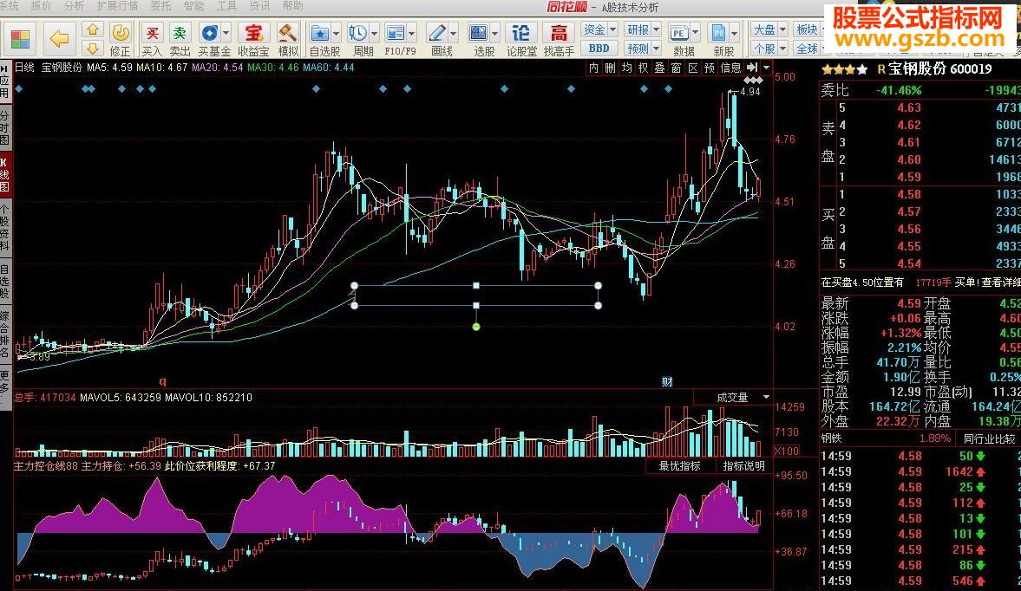This screenshot has width=1021, height=591.
Task: Click the yellow down arrow button
Action: (x=93, y=48)
